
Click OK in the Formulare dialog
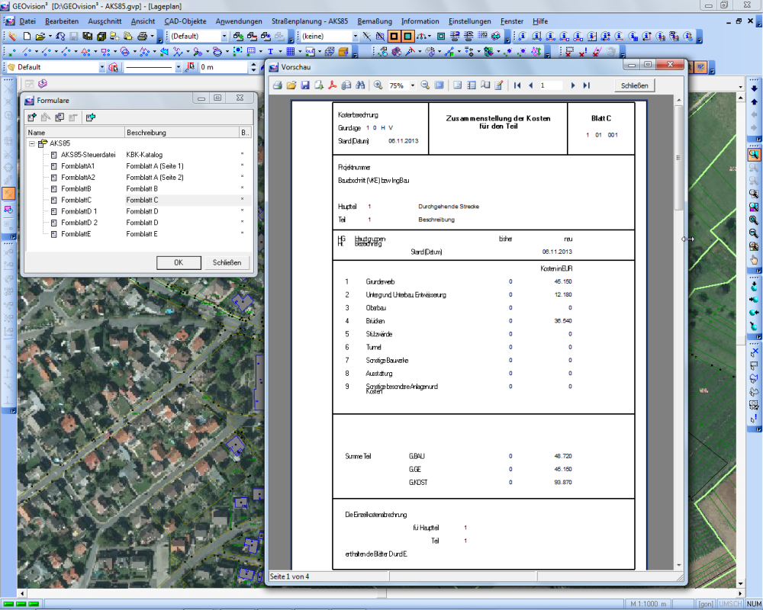pos(179,262)
